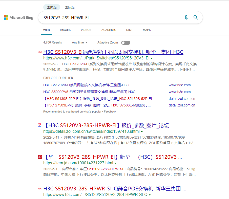
Task: Select the WEB tab
Action: [x=47, y=30]
